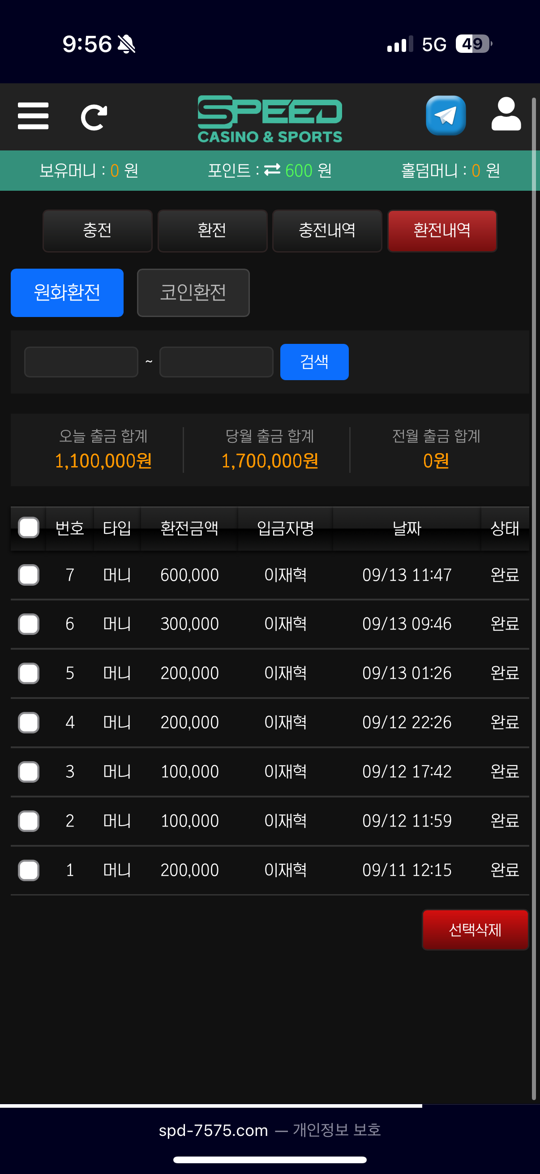Tap the refresh arrow icon
Screen dimensions: 540x1174
tap(94, 117)
